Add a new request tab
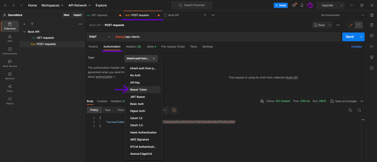This screenshot has width=377, height=162. [205, 15]
